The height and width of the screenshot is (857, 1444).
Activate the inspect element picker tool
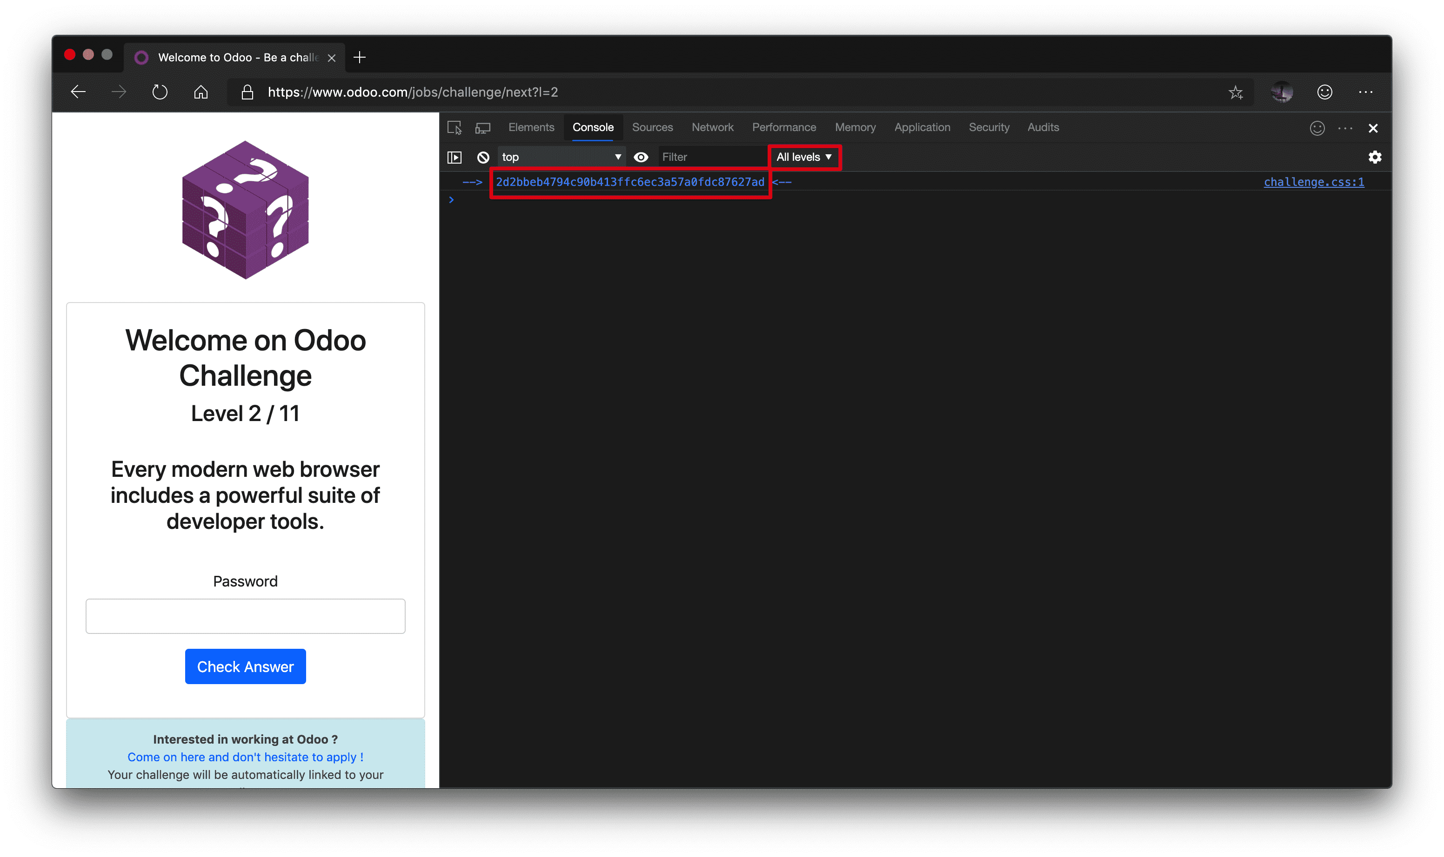tap(455, 128)
